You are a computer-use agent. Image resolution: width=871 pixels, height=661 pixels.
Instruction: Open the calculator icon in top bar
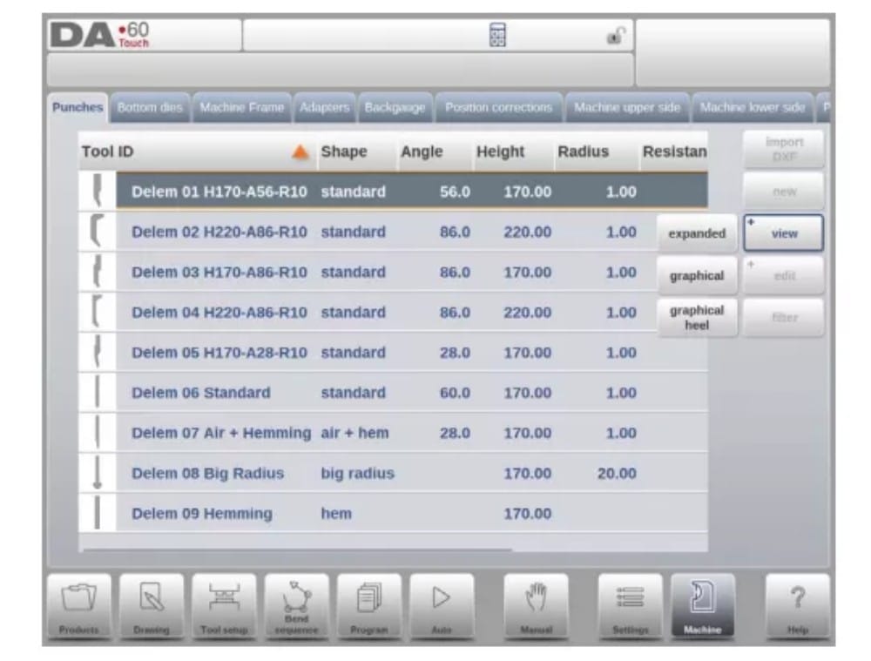pos(497,36)
